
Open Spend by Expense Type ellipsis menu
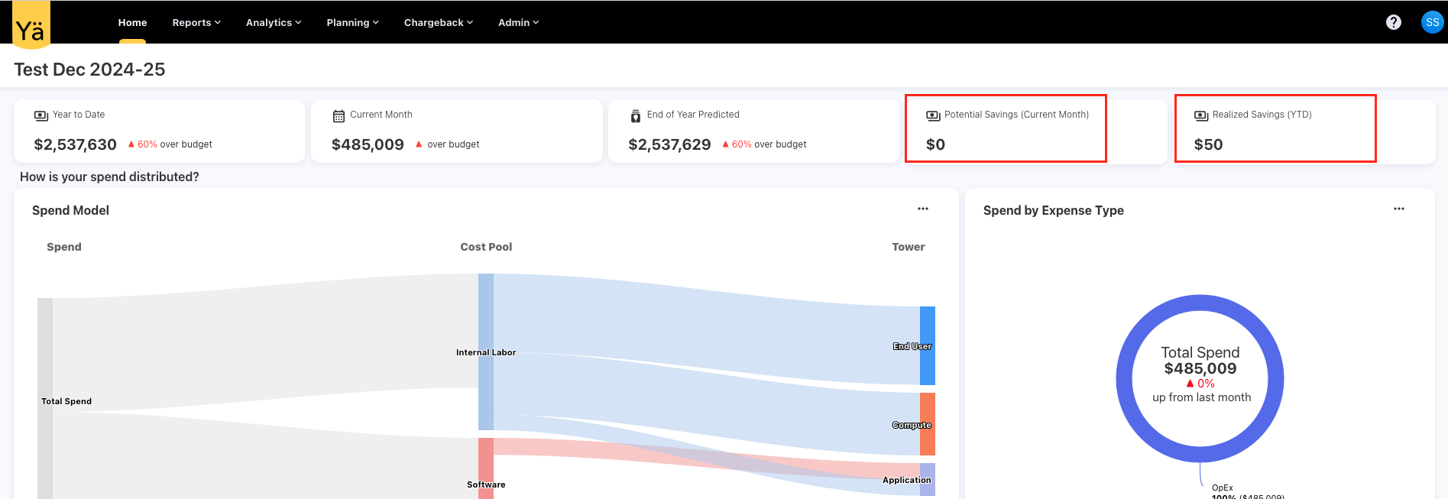pyautogui.click(x=1398, y=209)
